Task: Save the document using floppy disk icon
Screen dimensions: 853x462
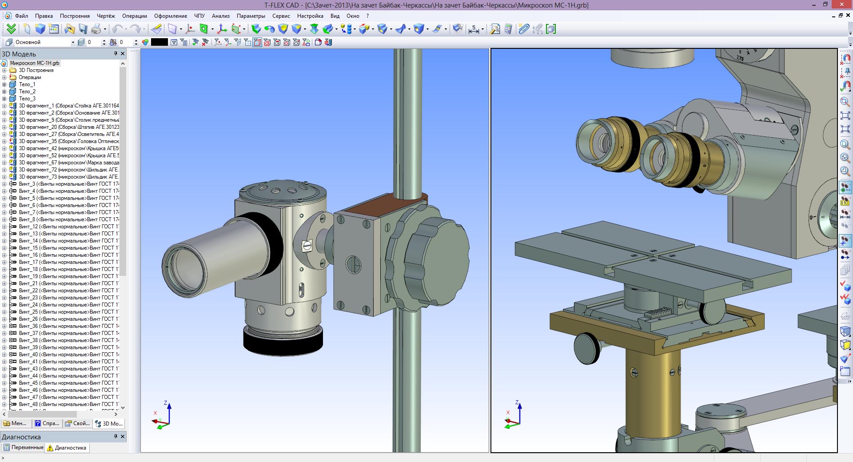Action: click(x=83, y=29)
